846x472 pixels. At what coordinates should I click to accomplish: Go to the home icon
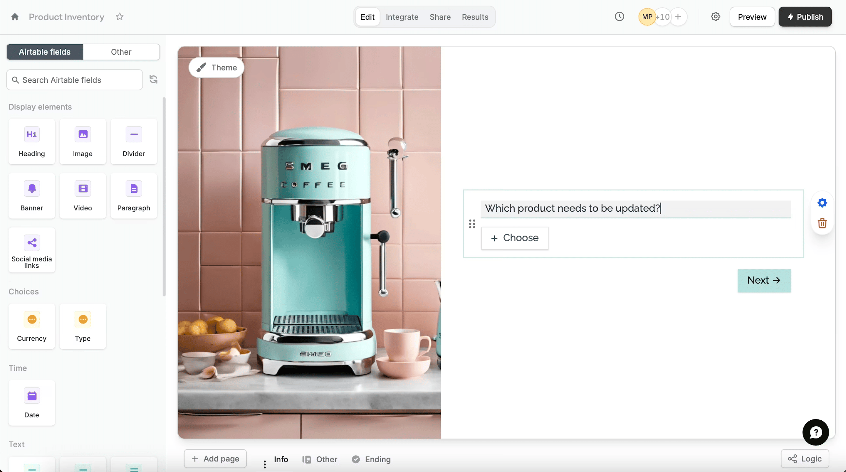click(x=15, y=17)
